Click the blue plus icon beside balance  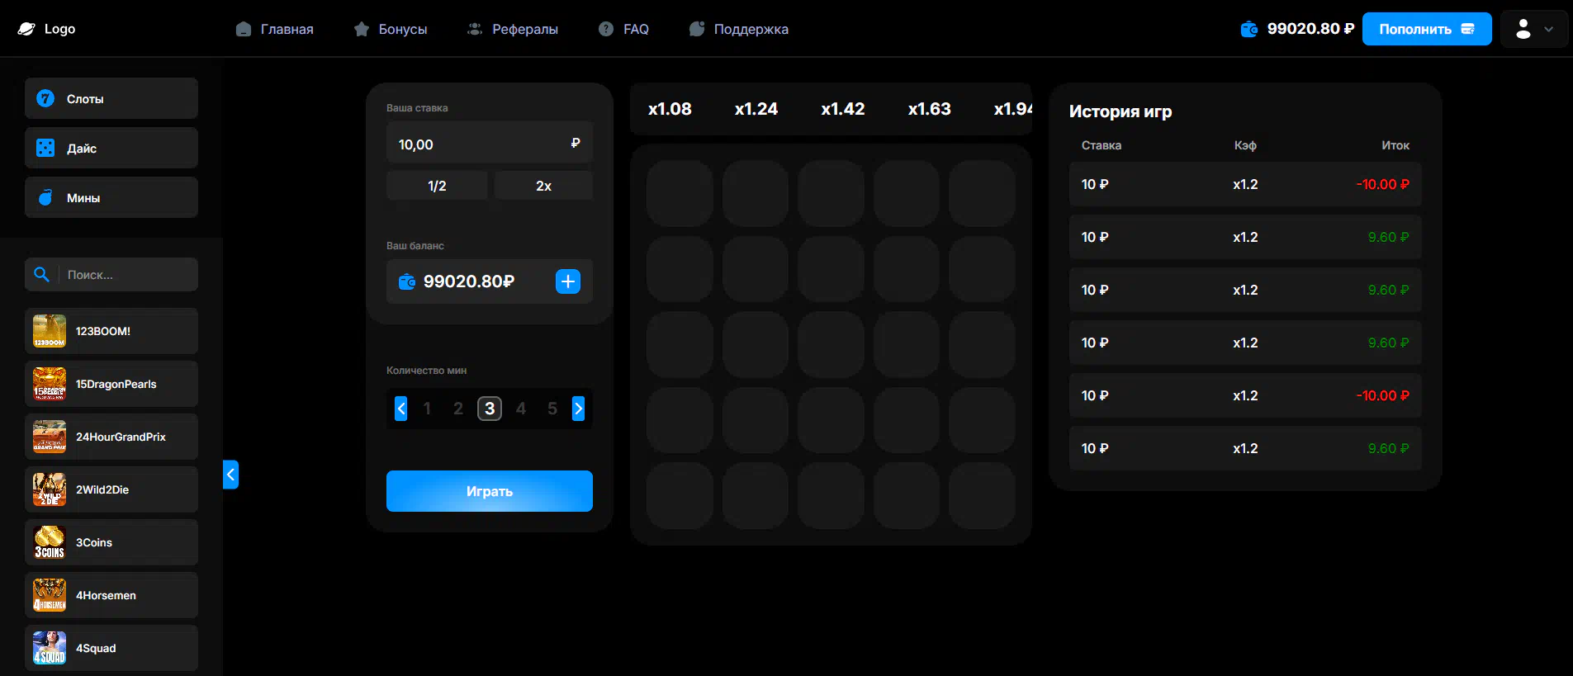click(x=568, y=281)
